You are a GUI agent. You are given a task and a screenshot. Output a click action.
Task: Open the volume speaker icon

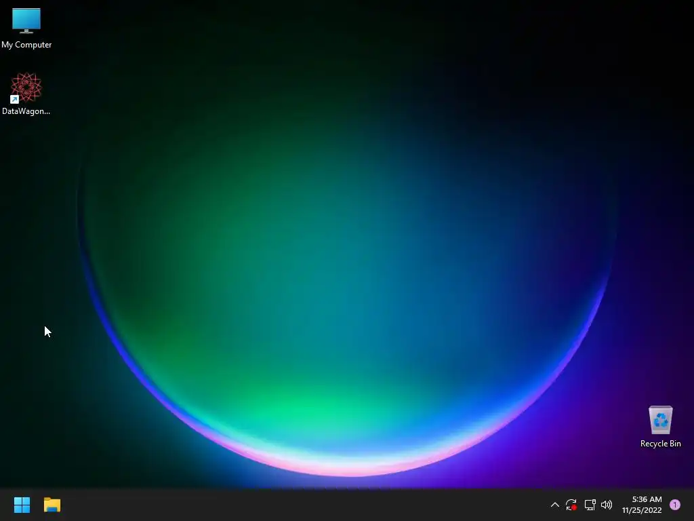click(x=607, y=505)
